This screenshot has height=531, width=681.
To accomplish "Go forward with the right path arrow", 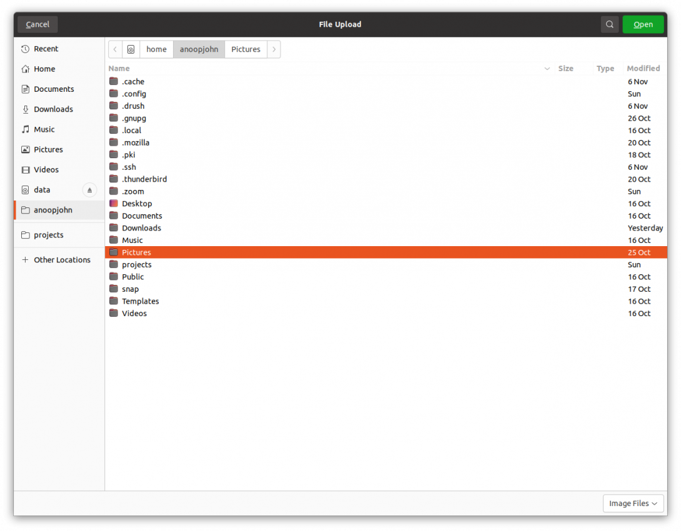I will coord(274,49).
